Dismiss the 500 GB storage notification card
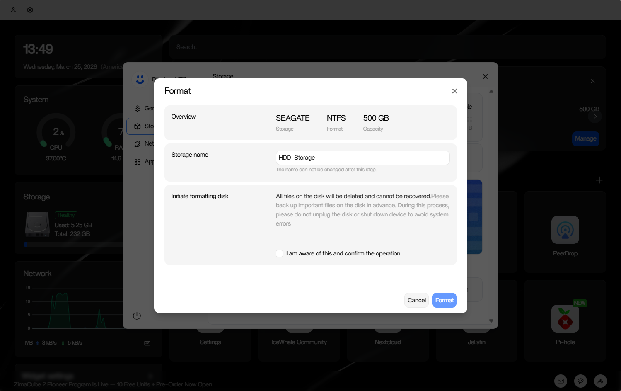 pos(593,80)
